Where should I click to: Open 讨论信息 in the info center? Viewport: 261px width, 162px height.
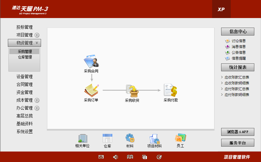click(238, 41)
